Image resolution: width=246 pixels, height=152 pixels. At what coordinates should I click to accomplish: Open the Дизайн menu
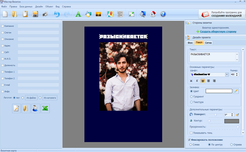tap(39, 6)
